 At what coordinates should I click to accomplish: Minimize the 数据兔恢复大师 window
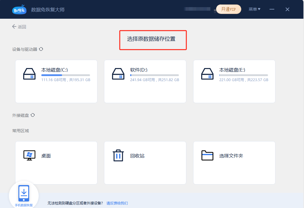(x=272, y=9)
